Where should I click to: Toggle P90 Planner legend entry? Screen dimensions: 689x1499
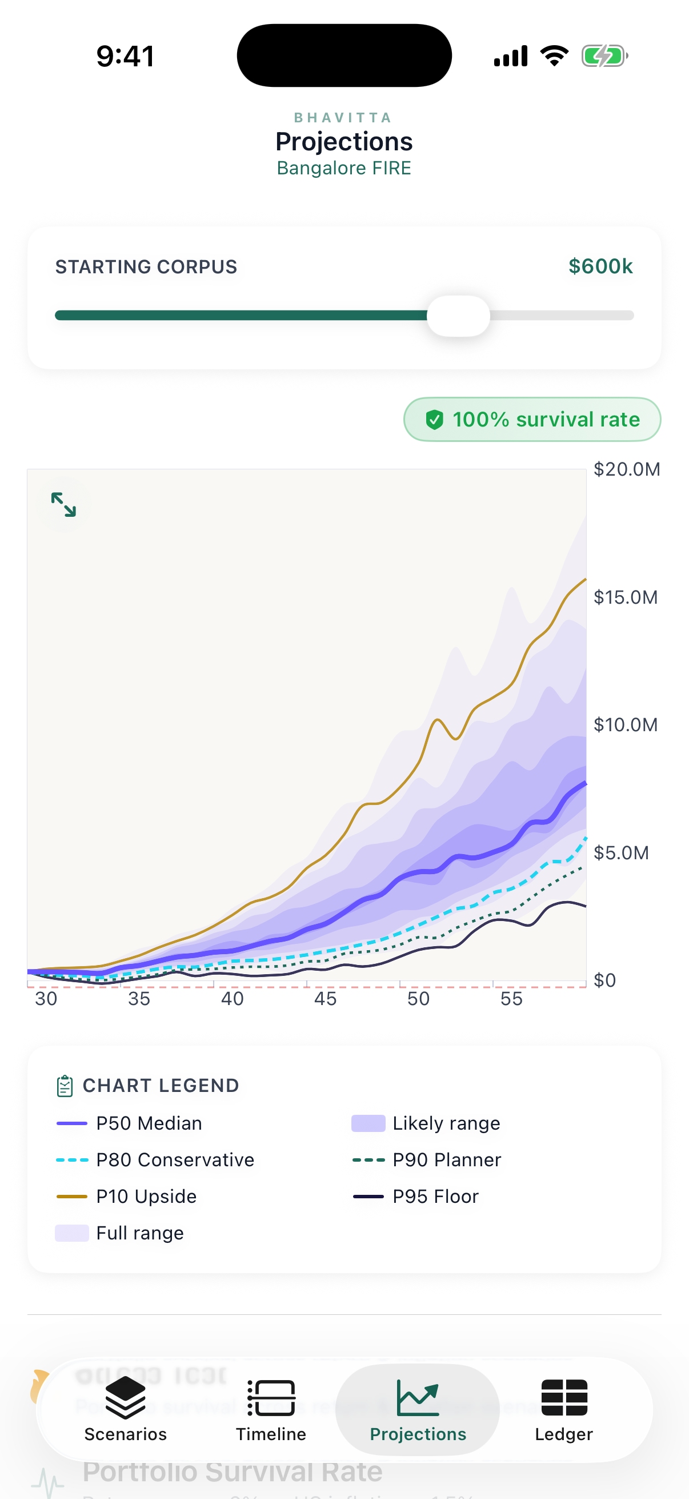[427, 1160]
